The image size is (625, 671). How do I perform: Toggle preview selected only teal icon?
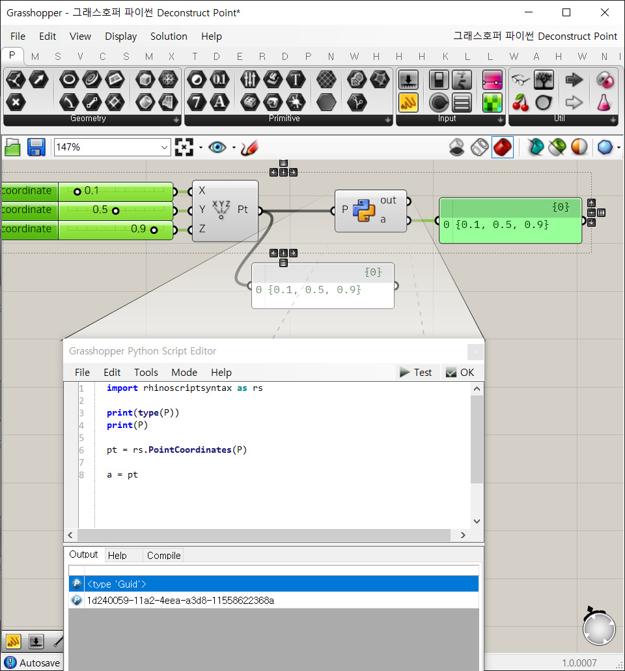(x=535, y=147)
